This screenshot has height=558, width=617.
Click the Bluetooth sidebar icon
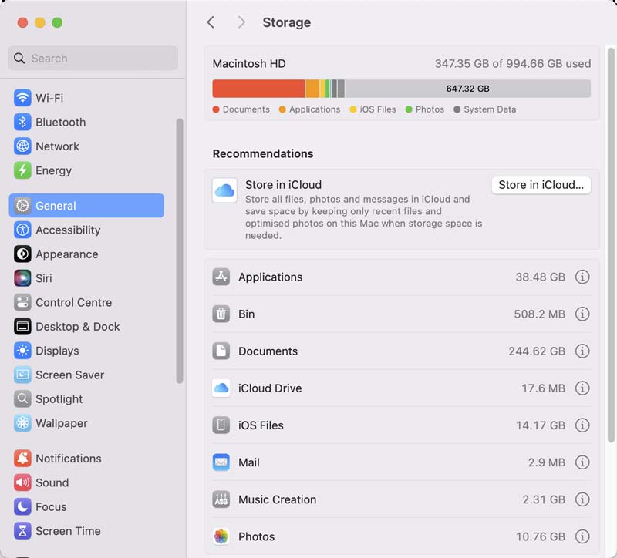pos(22,122)
